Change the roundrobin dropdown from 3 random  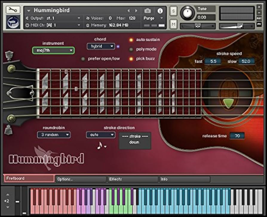click(54, 135)
